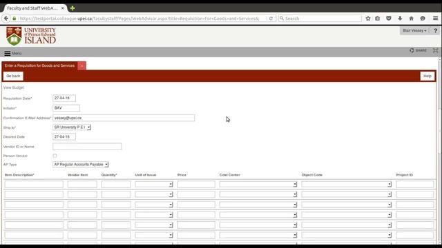The image size is (442, 248).
Task: Open third row Object Code dropdown
Action: pyautogui.click(x=347, y=205)
